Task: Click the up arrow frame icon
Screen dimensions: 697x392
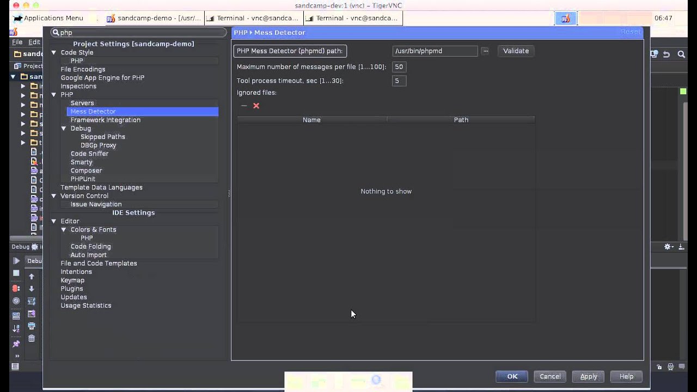Action: pos(32,277)
